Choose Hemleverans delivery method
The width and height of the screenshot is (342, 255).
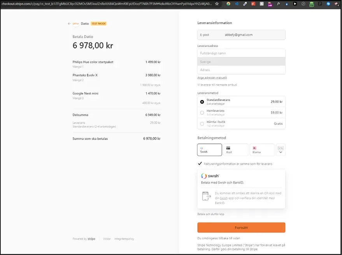(202, 113)
